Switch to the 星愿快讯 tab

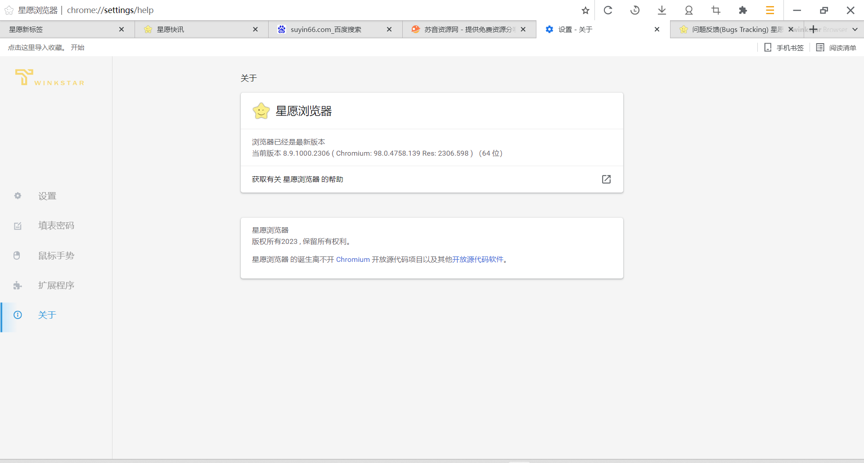[x=189, y=29]
